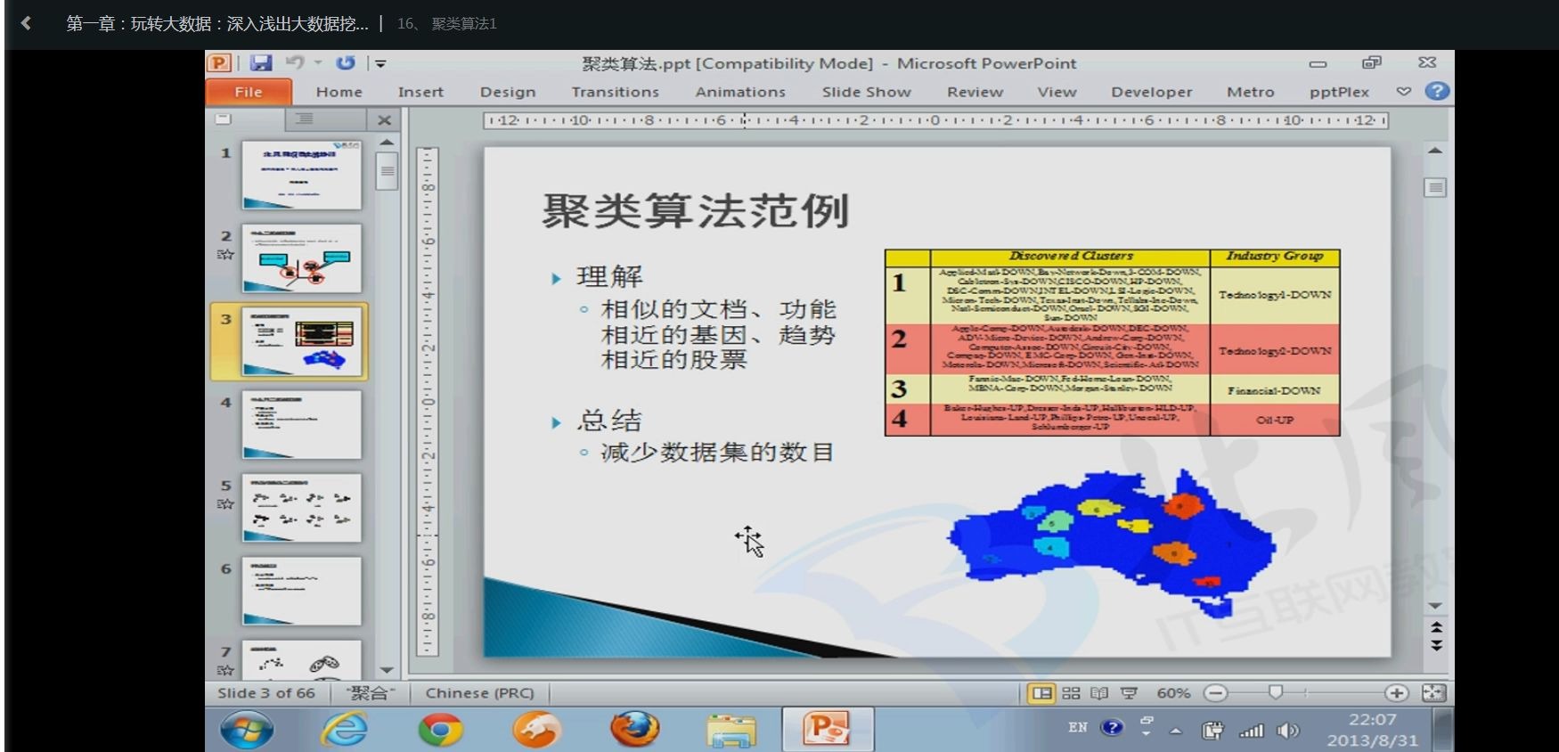
Task: Click the File button
Action: [249, 92]
